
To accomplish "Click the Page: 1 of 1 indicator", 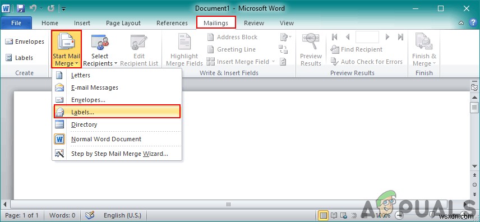I will coord(22,215).
